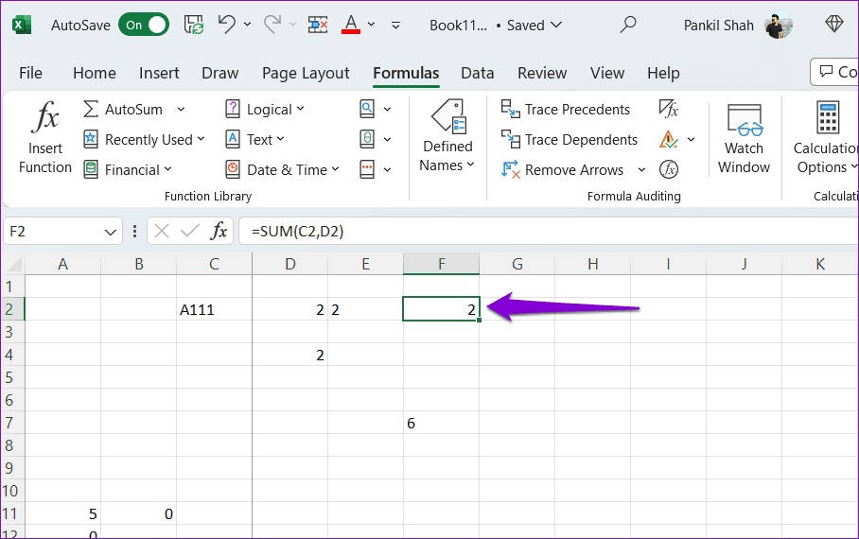The image size is (859, 539).
Task: Click the Lookup & Reference book icon
Action: 367,109
